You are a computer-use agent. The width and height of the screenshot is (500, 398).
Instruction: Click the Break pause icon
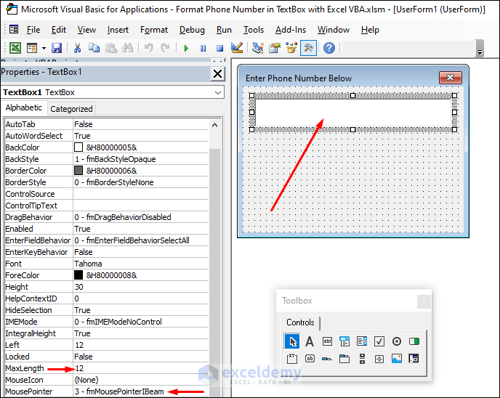click(x=203, y=49)
